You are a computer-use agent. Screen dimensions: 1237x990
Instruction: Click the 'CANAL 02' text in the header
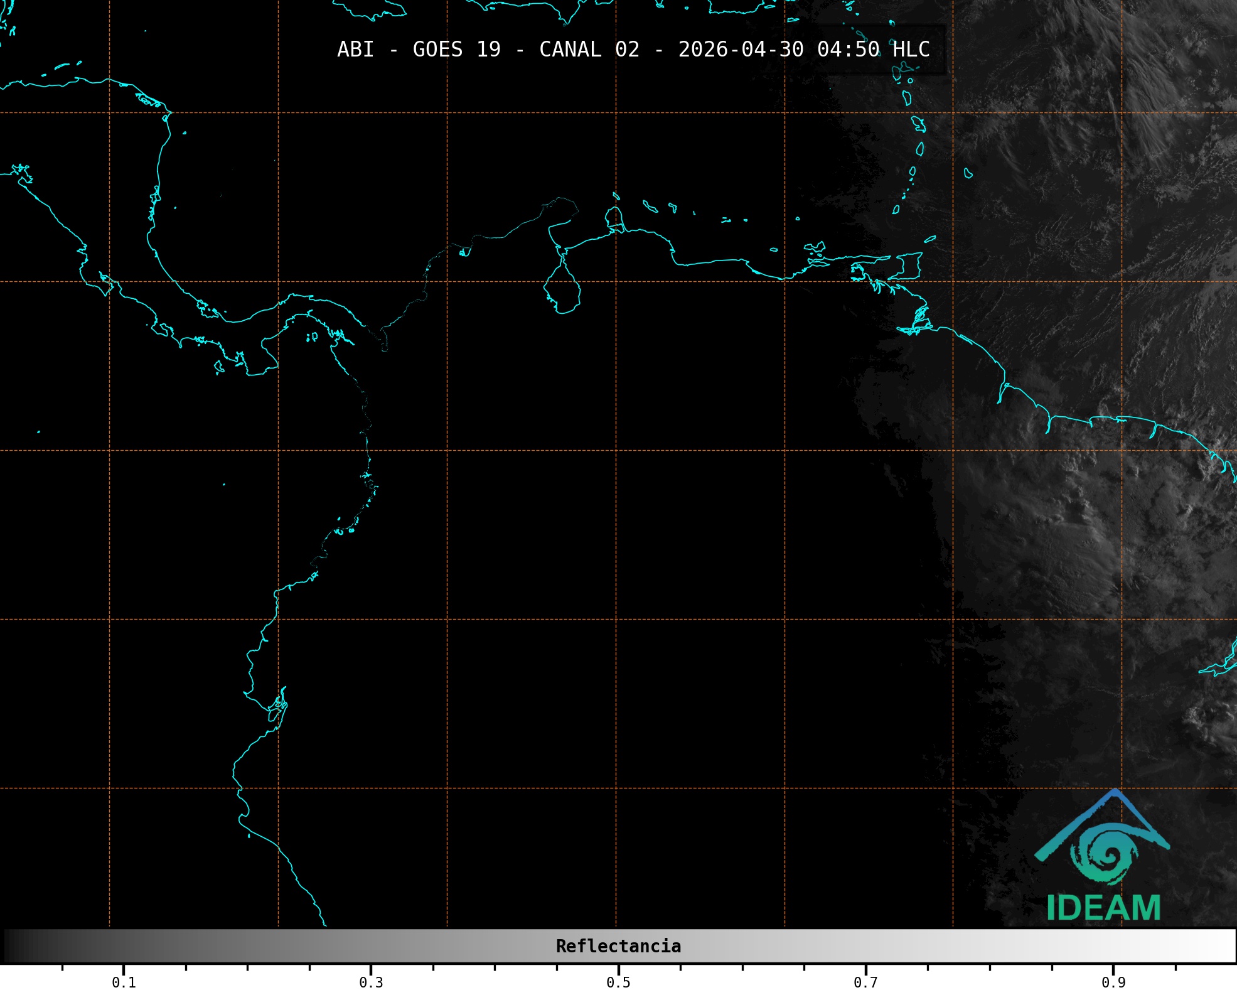[589, 50]
